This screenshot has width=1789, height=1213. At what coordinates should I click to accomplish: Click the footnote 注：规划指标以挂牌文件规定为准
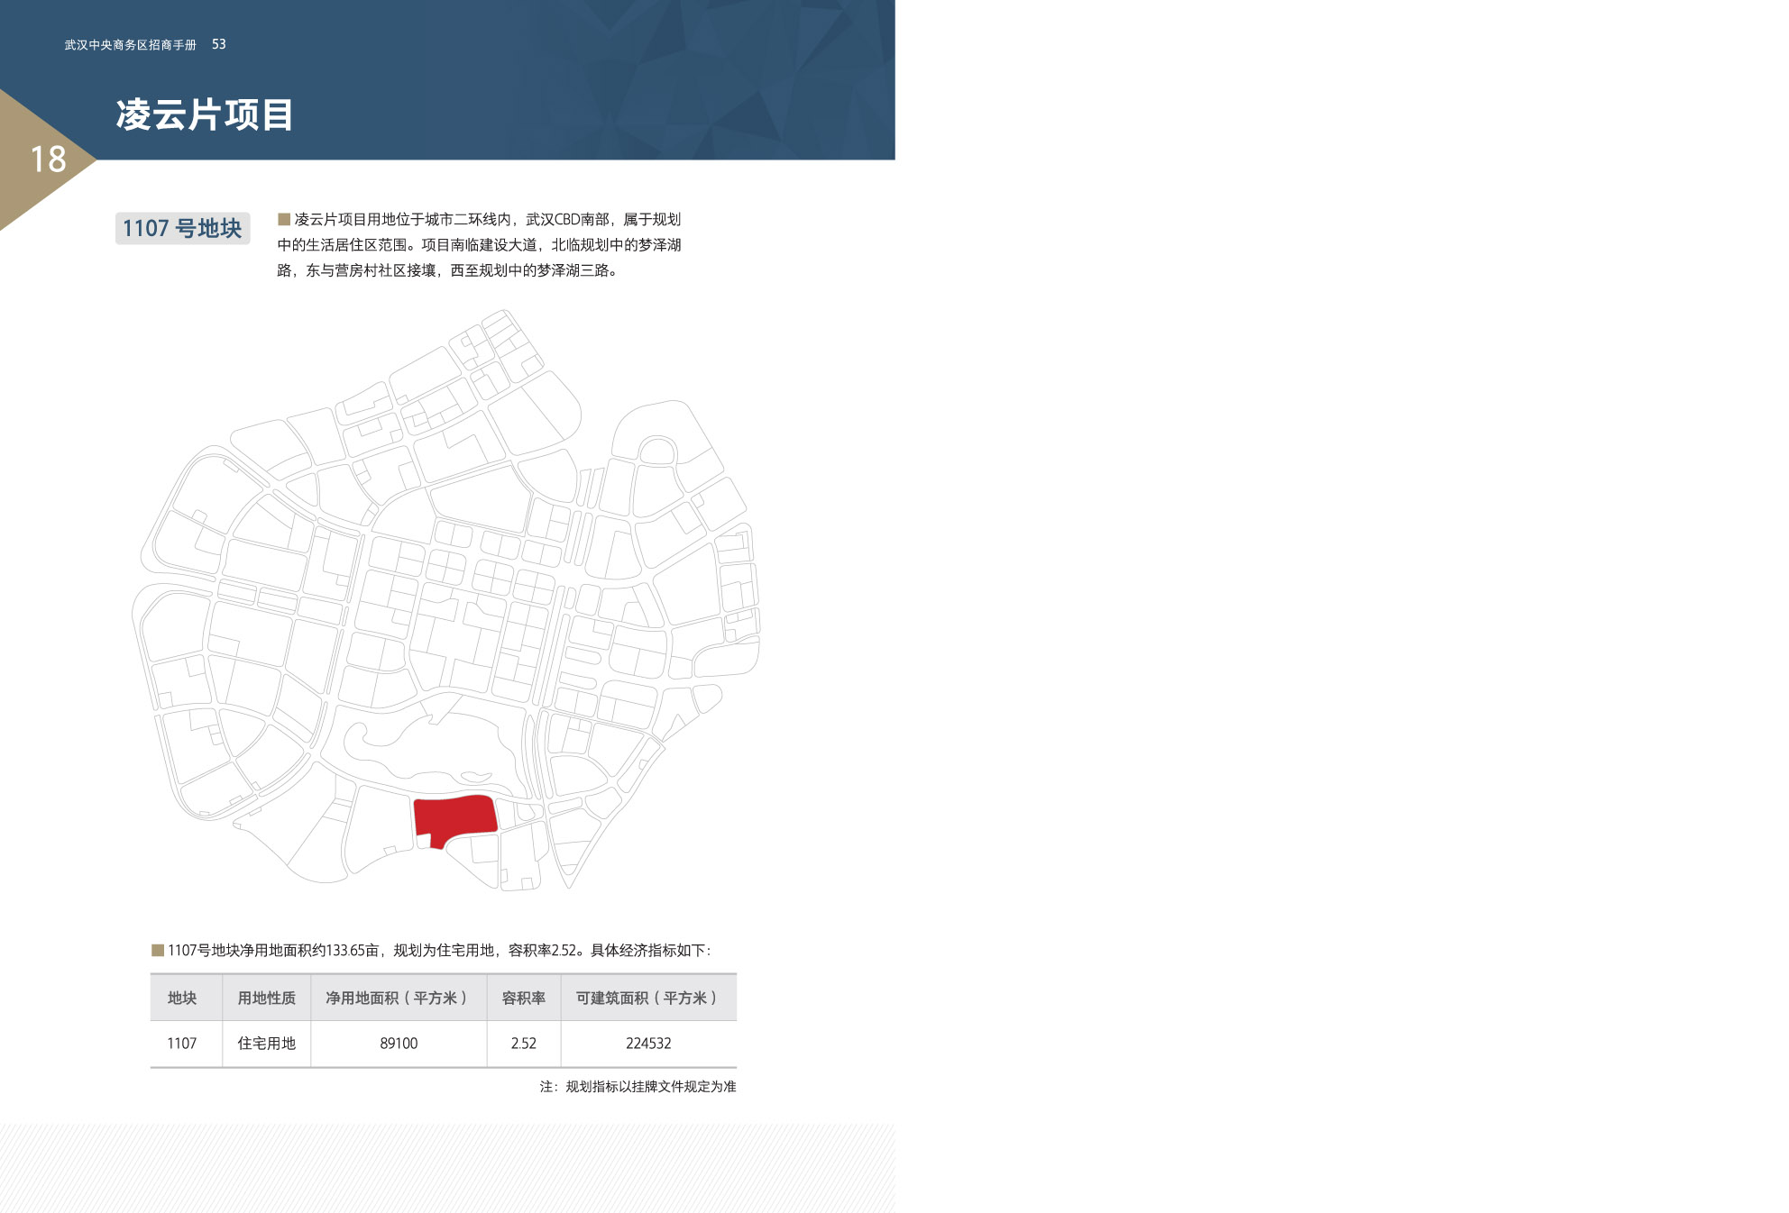638,1087
